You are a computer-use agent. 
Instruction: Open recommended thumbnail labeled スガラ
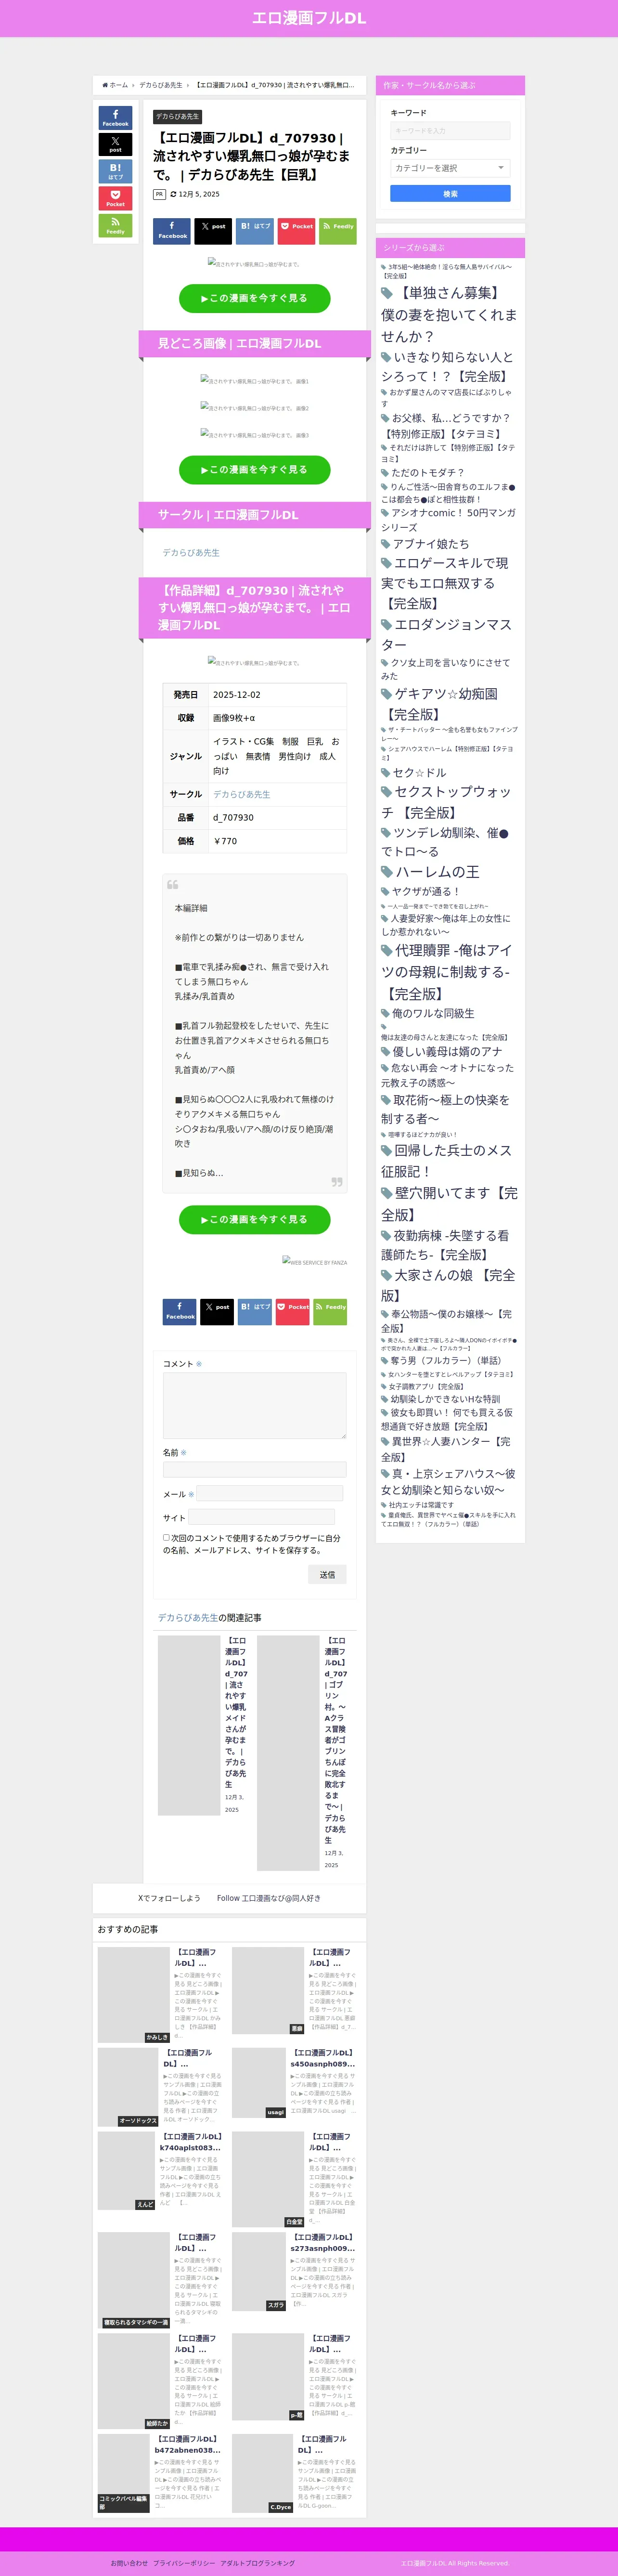[x=259, y=2271]
